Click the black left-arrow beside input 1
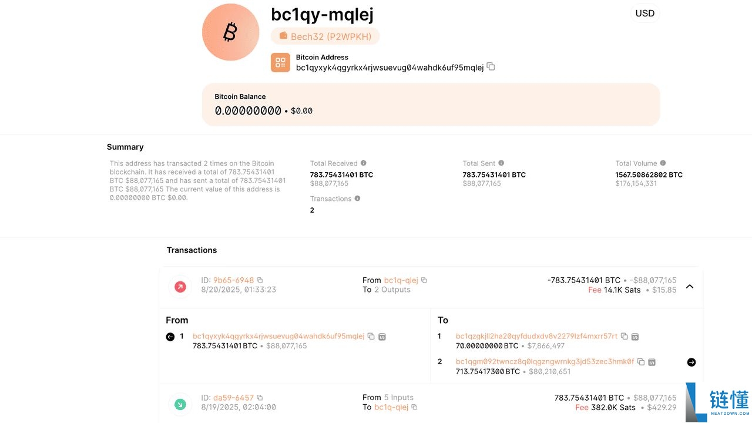Image resolution: width=752 pixels, height=423 pixels. click(170, 337)
